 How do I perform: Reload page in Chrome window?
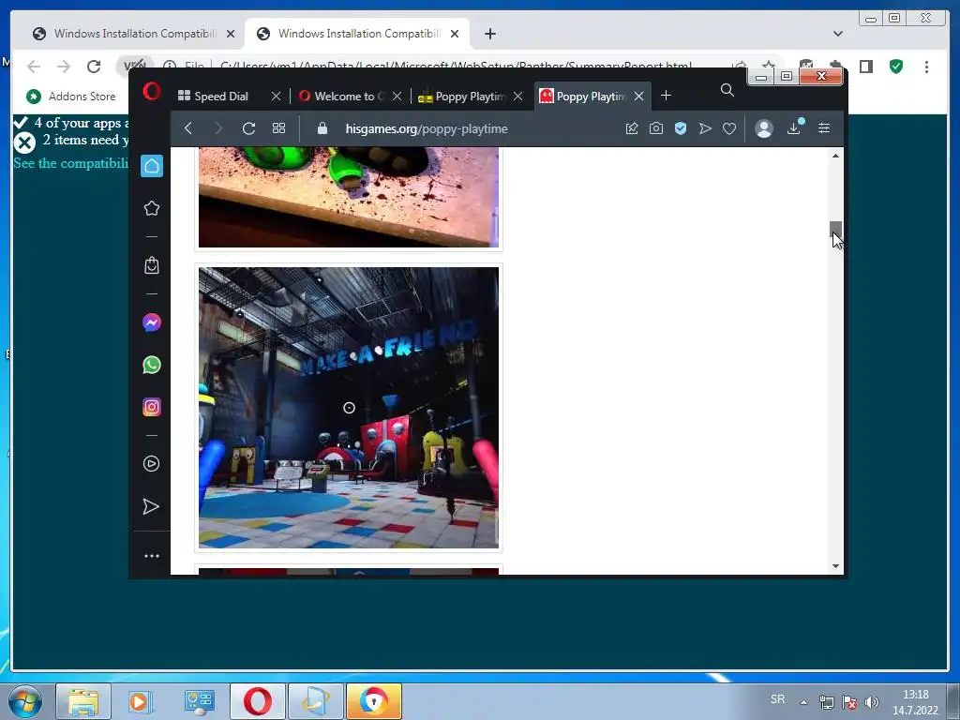click(x=93, y=67)
